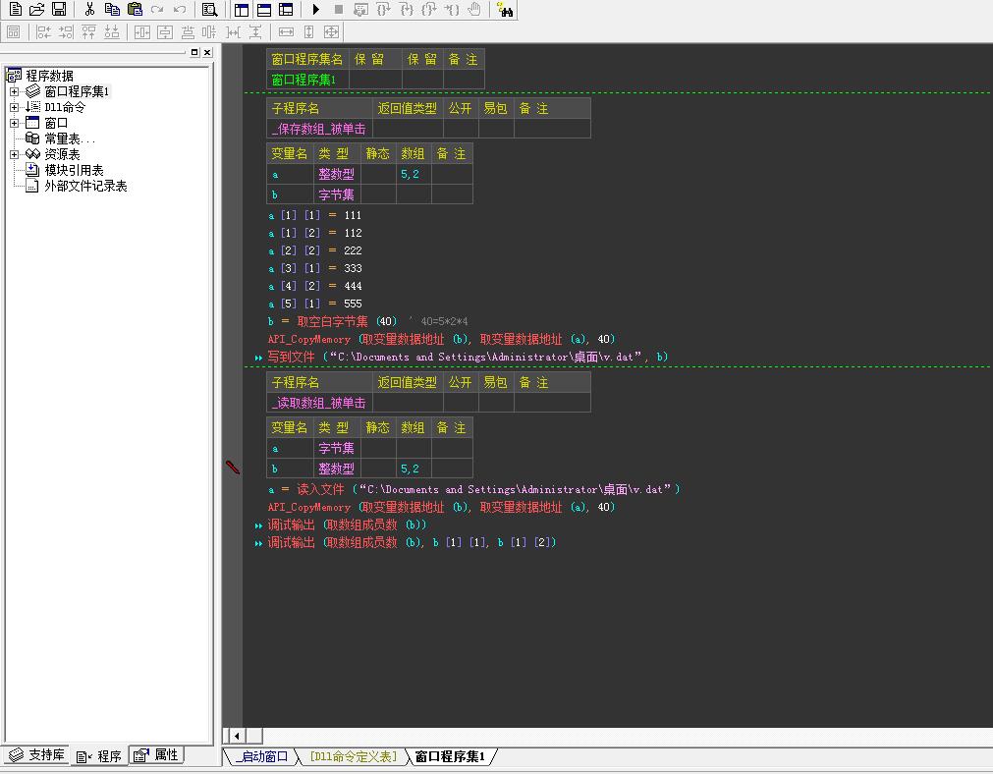Click the Cut scissors icon
993x774 pixels.
click(x=89, y=9)
